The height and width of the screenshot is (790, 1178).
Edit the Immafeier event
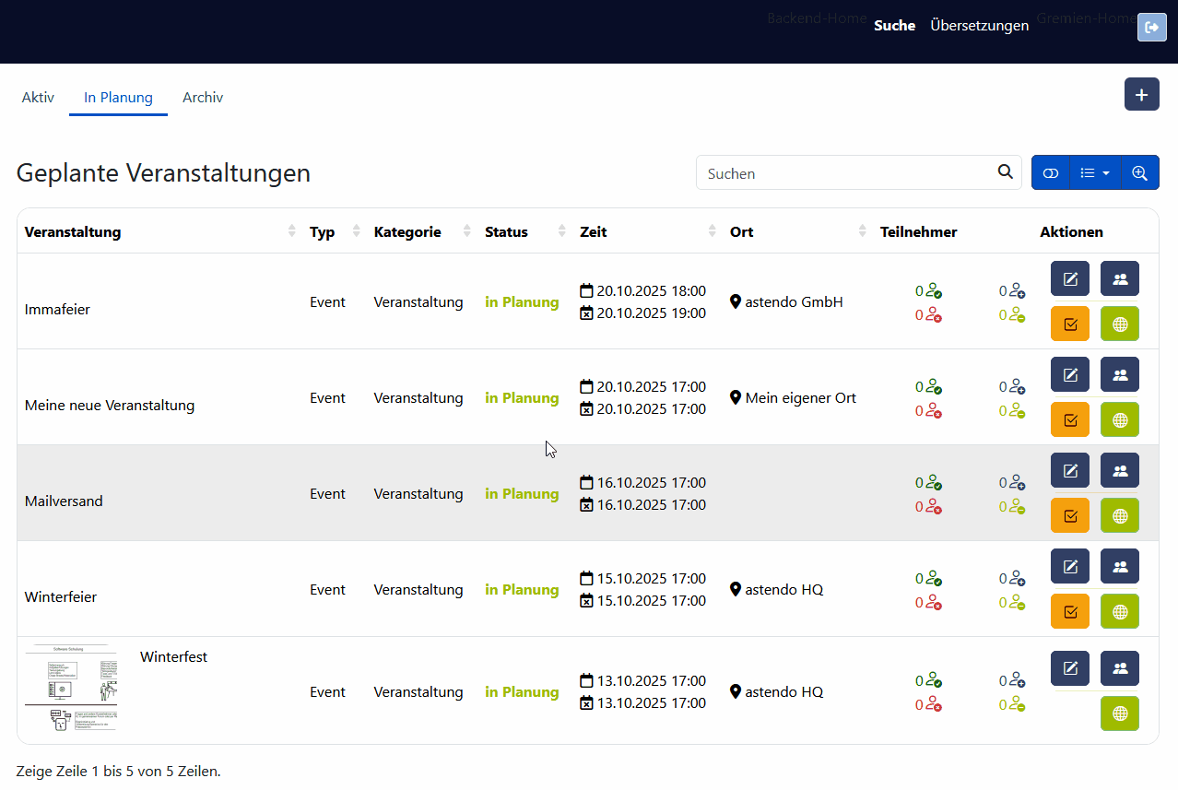point(1070,278)
